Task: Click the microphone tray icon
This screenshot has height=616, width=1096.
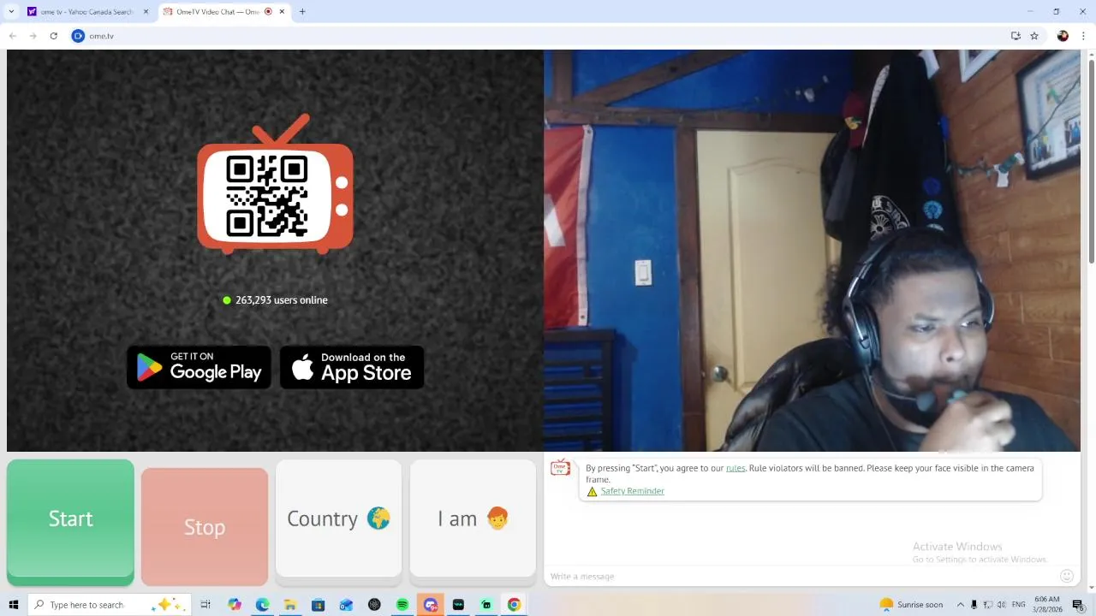Action: [x=974, y=605]
